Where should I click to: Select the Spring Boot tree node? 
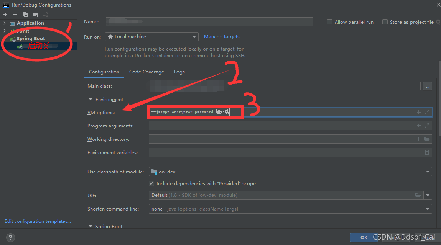[x=31, y=38]
